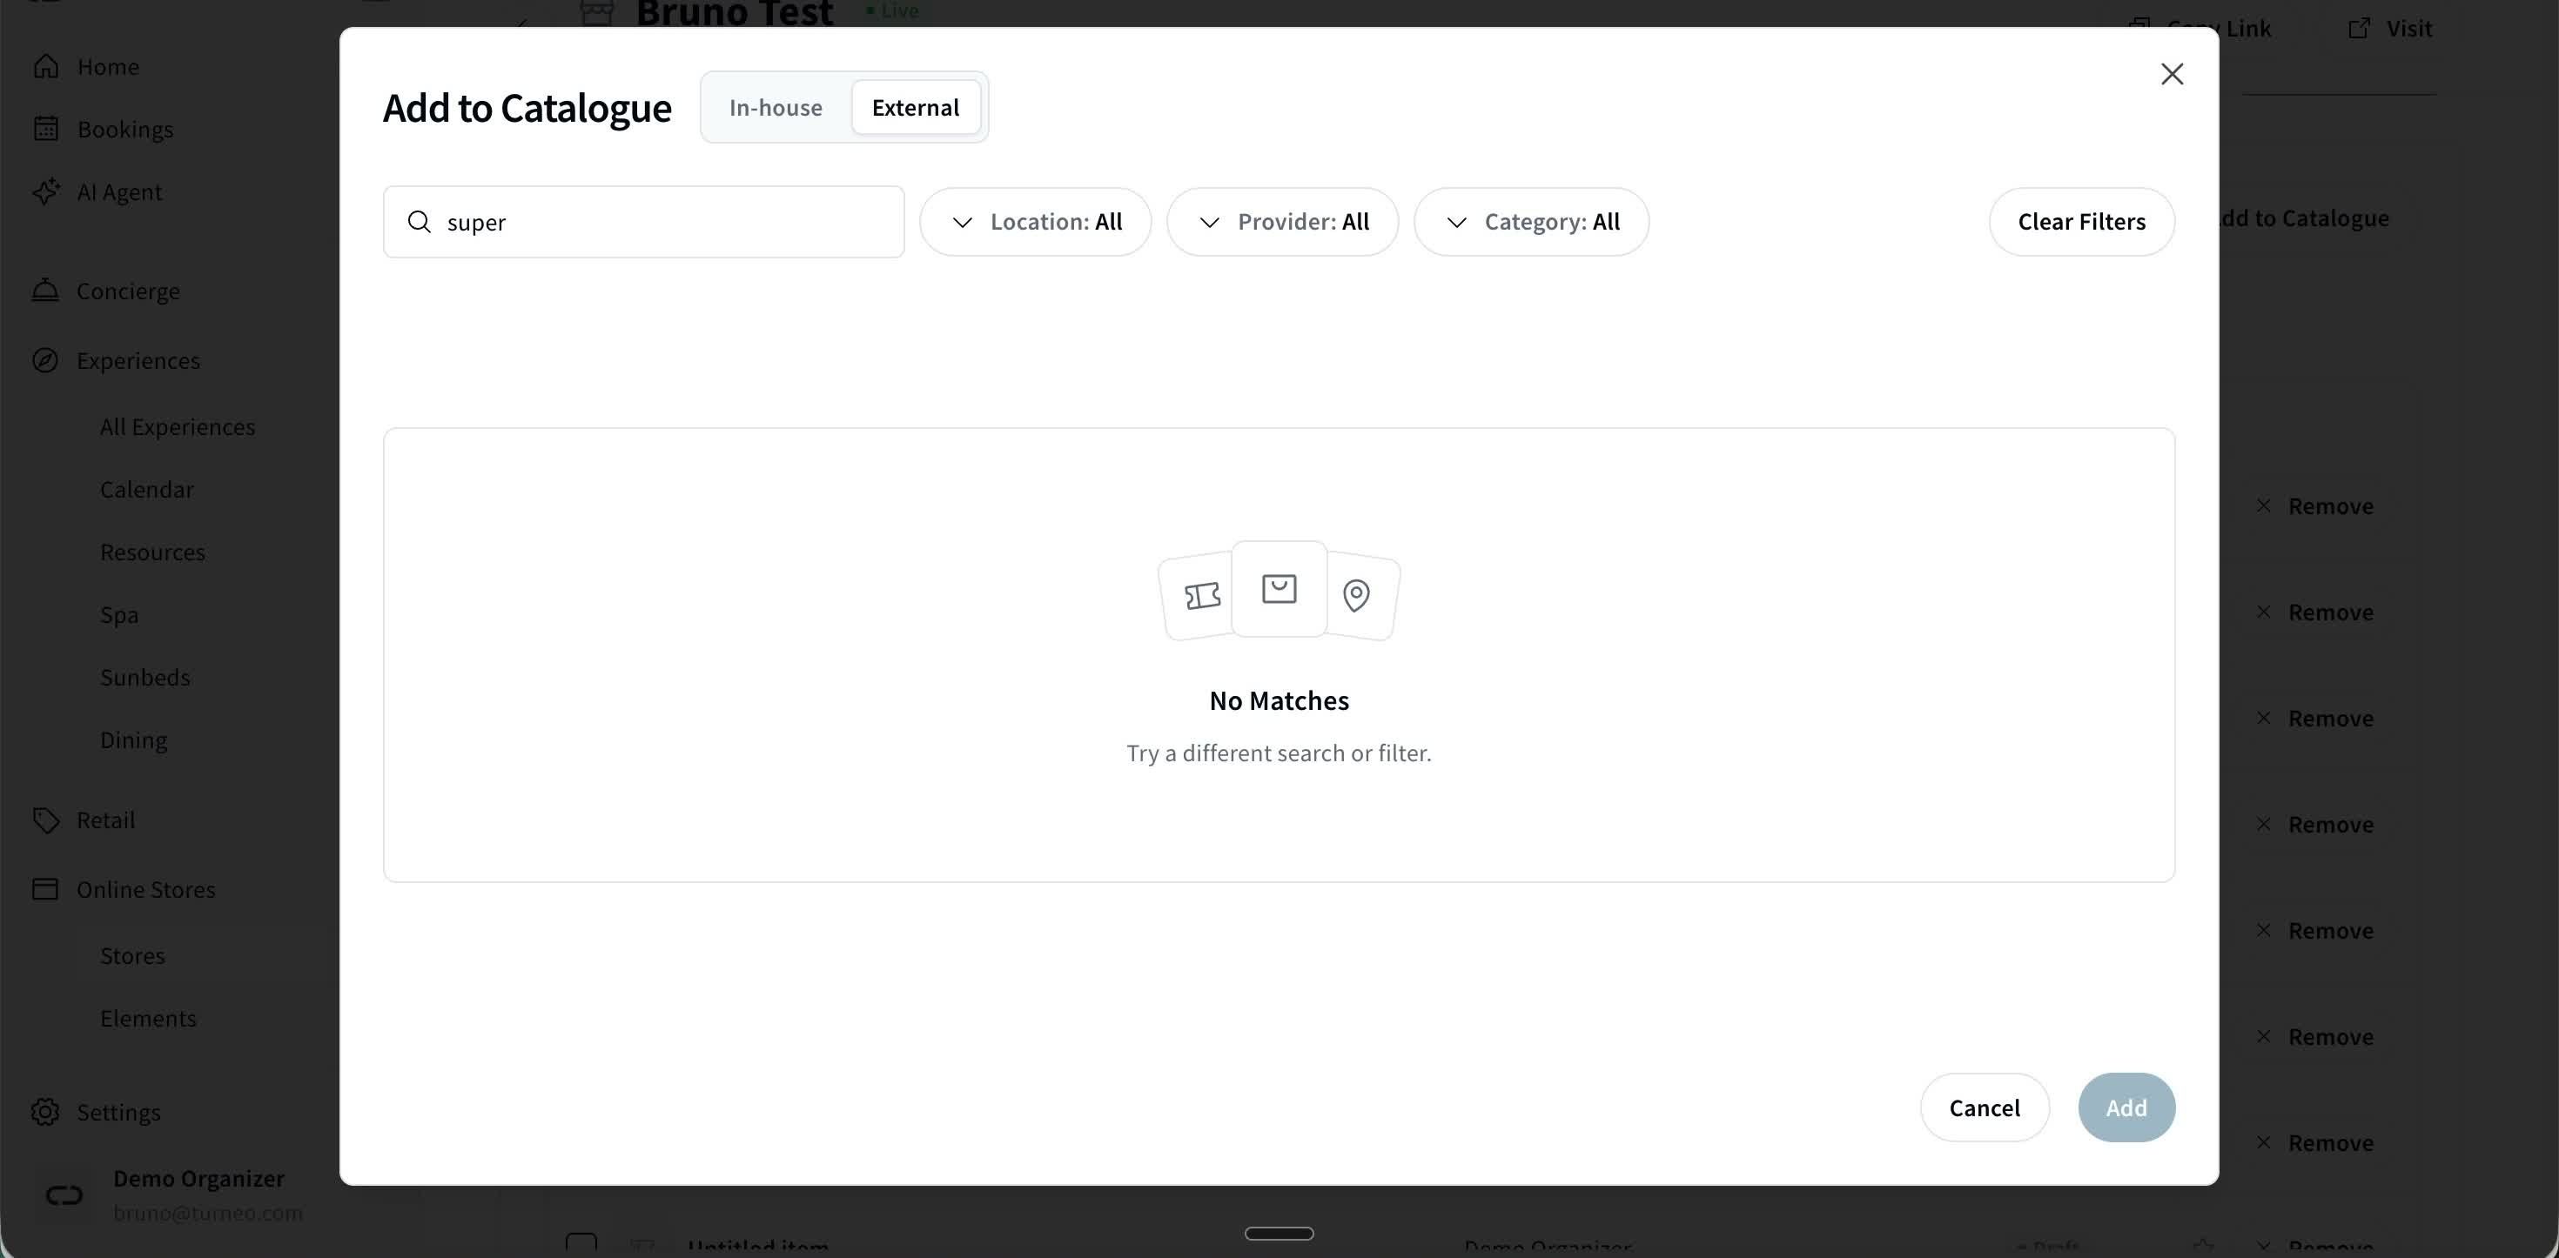The width and height of the screenshot is (2559, 1258).
Task: Click the Online Stores icon
Action: pos(45,888)
